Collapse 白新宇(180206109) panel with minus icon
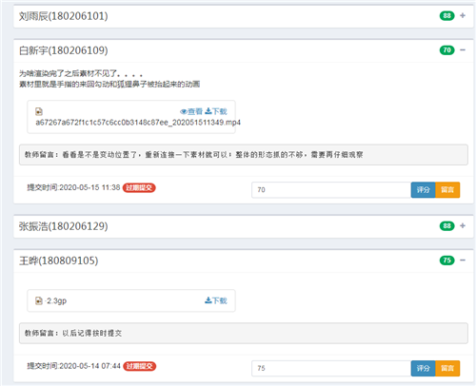Image resolution: width=476 pixels, height=386 pixels. point(463,50)
